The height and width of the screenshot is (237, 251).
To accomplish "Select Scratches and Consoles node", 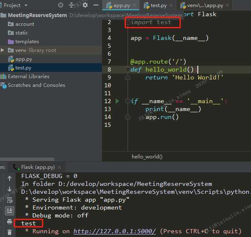I will [37, 85].
